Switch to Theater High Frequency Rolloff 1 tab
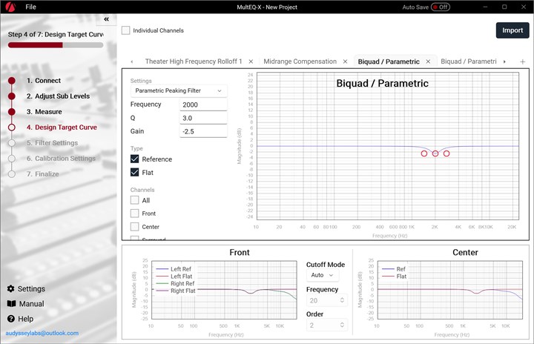This screenshot has width=534, height=344. tap(194, 62)
